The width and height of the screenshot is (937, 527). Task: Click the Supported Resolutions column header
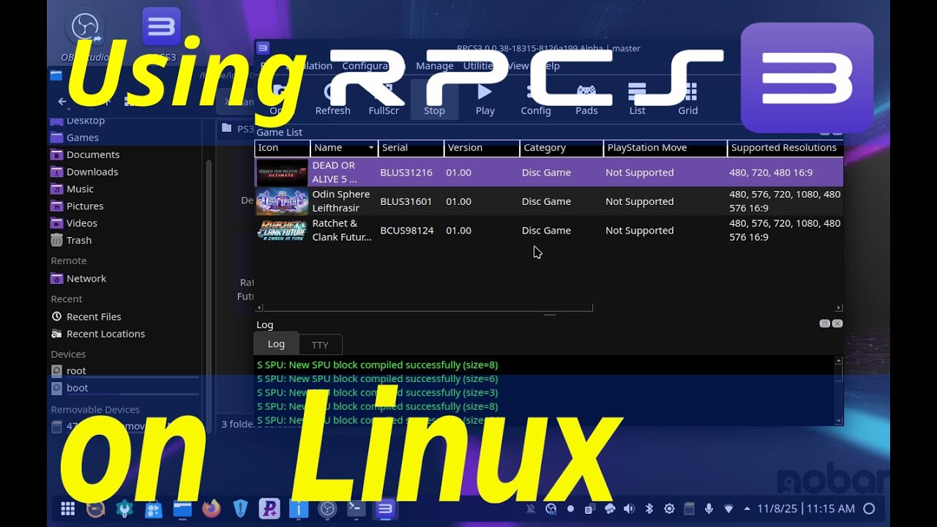pyautogui.click(x=785, y=148)
